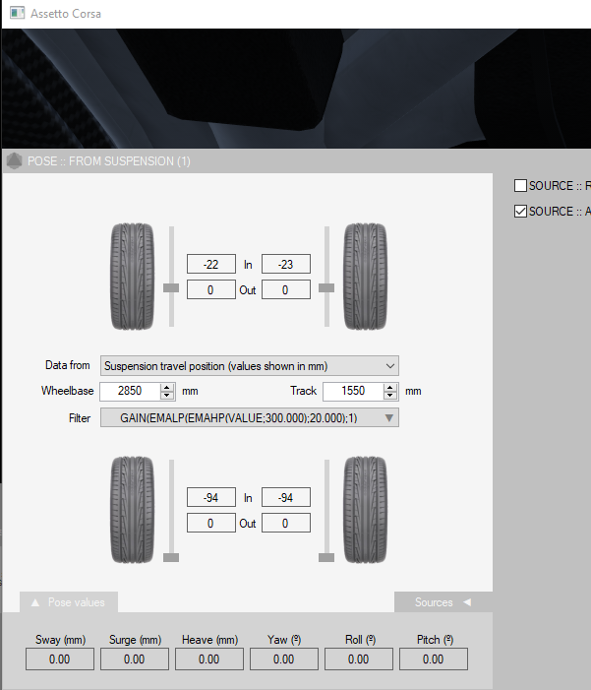Decrease Wheelbase with the down arrow
This screenshot has width=591, height=690.
166,395
